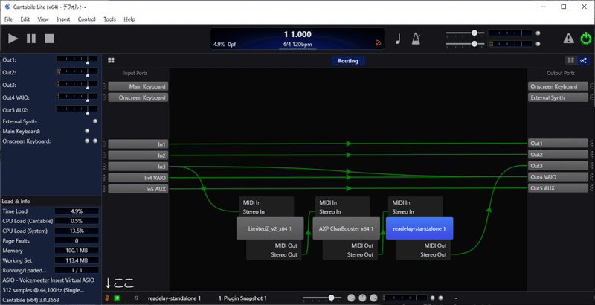Adjust the readelay-standalone 1 gain slider in bottom bar
Viewport: 595px width, 305px height.
331,298
